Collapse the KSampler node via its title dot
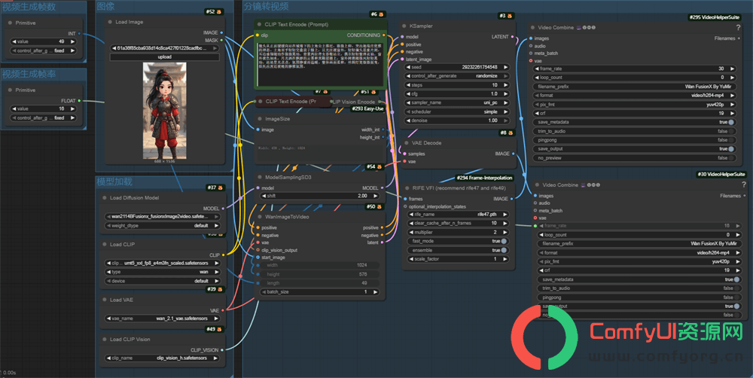 click(x=404, y=26)
